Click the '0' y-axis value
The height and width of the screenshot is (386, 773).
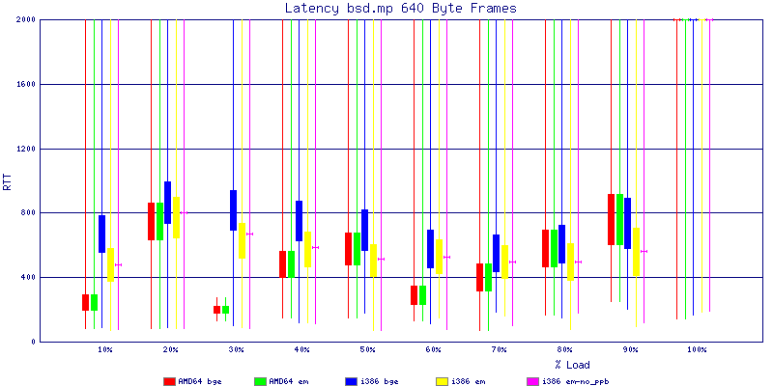33,342
